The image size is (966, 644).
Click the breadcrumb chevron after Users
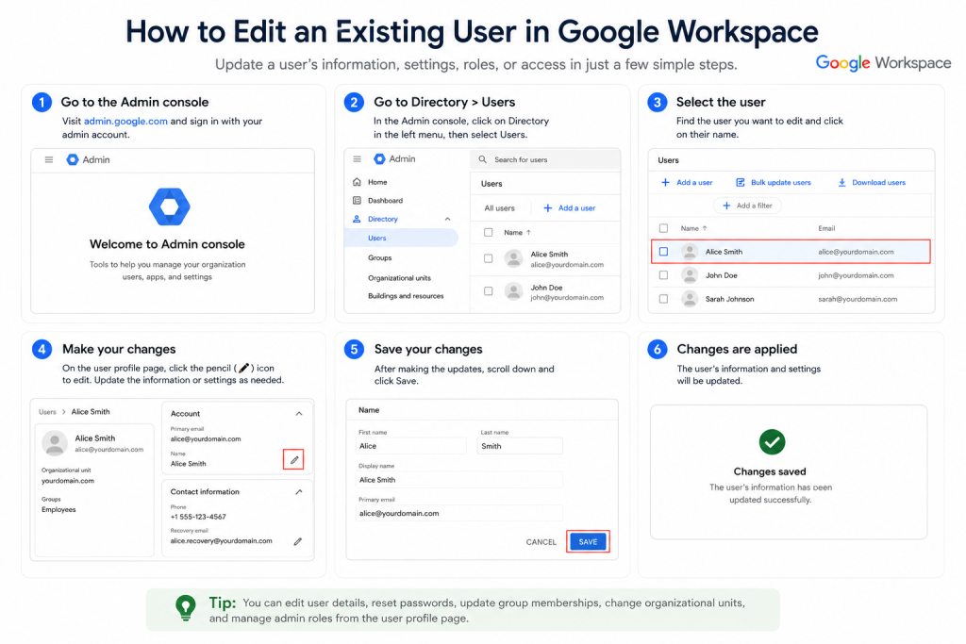(63, 412)
